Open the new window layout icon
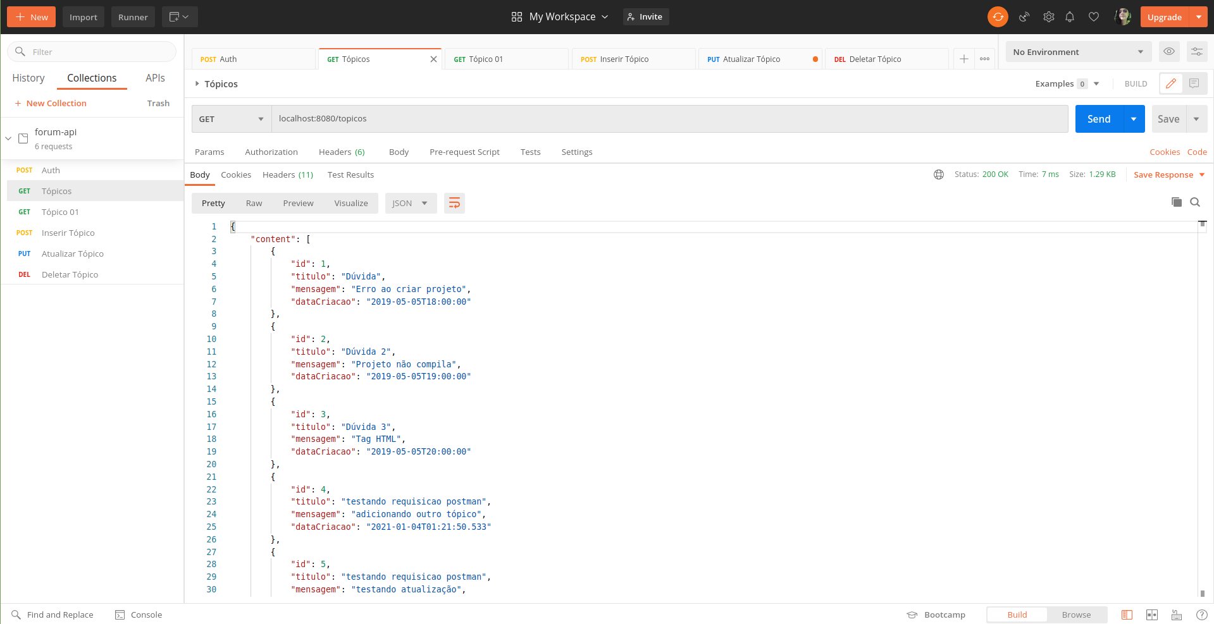 (x=180, y=17)
